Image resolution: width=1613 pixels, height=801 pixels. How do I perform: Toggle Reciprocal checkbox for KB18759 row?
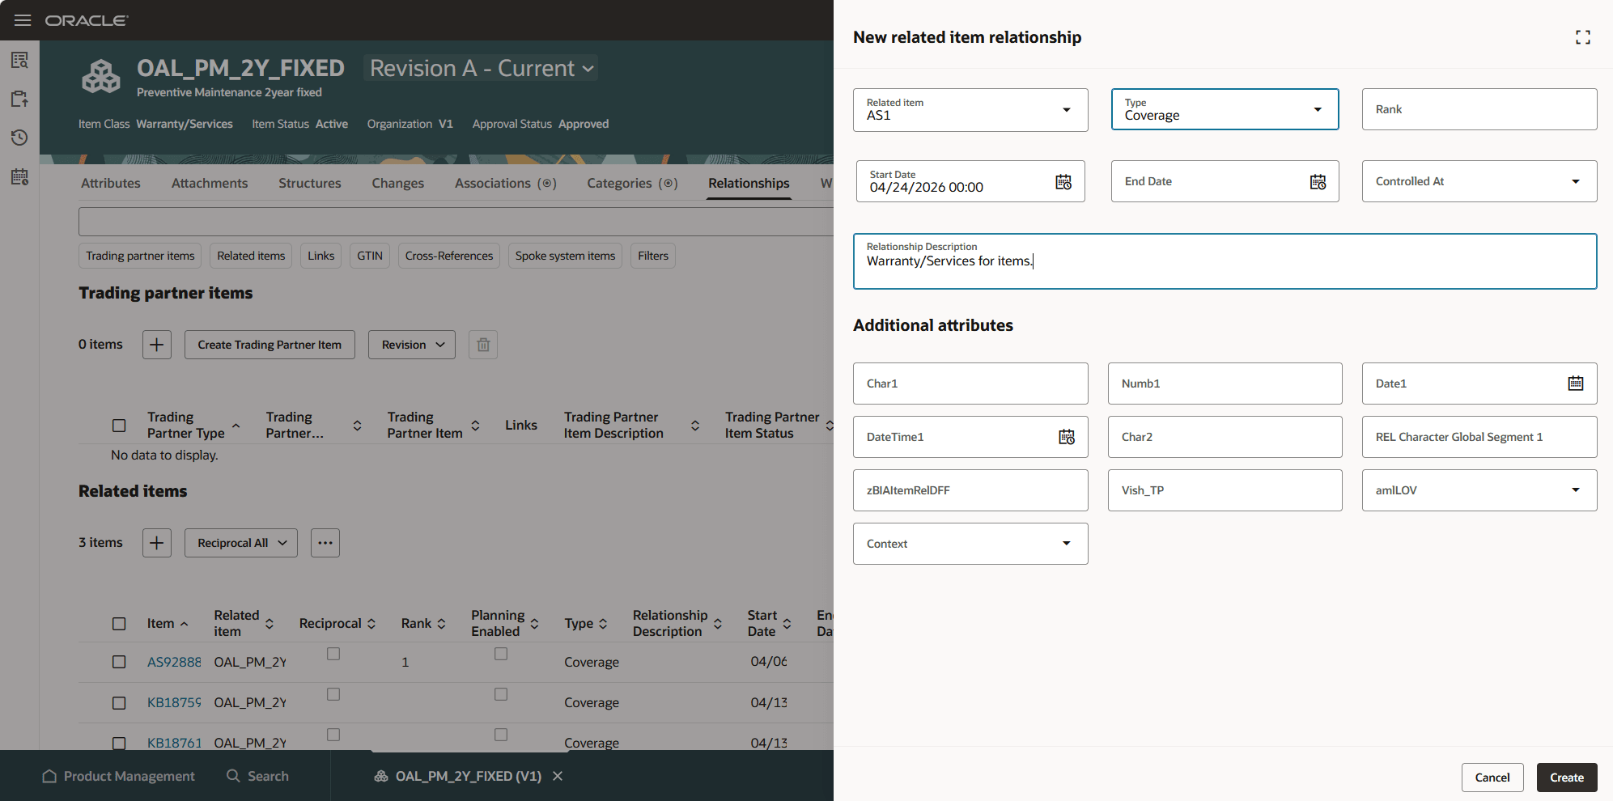[333, 694]
